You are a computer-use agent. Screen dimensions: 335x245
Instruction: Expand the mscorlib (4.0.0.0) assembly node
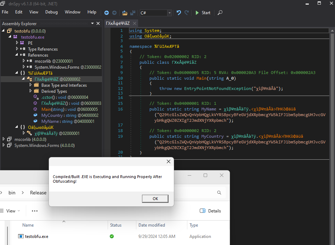[4, 139]
